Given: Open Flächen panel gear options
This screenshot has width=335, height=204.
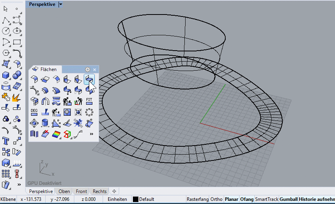Looking at the screenshot, I should [88, 69].
